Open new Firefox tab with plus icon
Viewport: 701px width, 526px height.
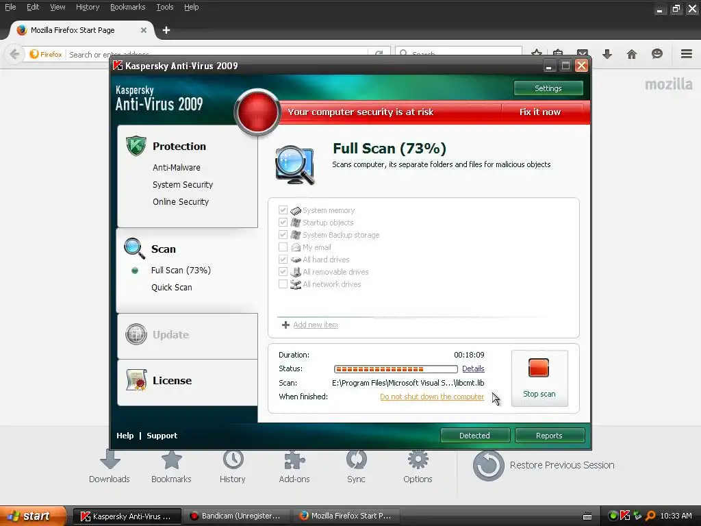click(166, 30)
